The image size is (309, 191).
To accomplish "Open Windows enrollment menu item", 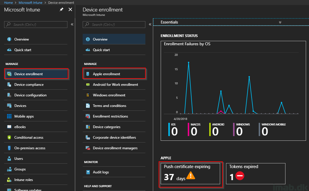I will (x=114, y=95).
